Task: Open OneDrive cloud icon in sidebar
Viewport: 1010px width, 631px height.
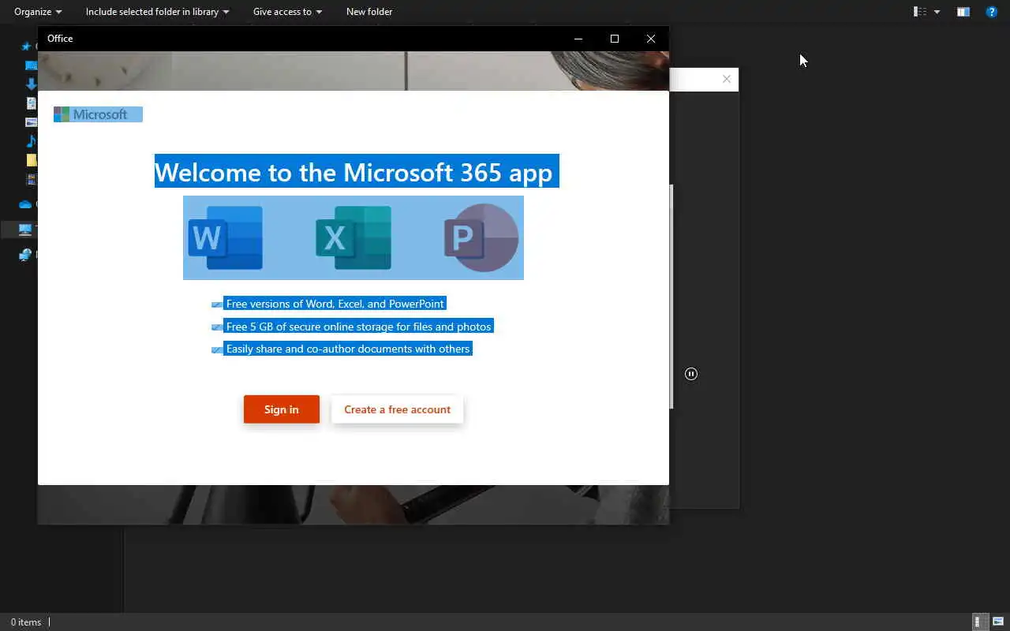Action: click(x=25, y=204)
